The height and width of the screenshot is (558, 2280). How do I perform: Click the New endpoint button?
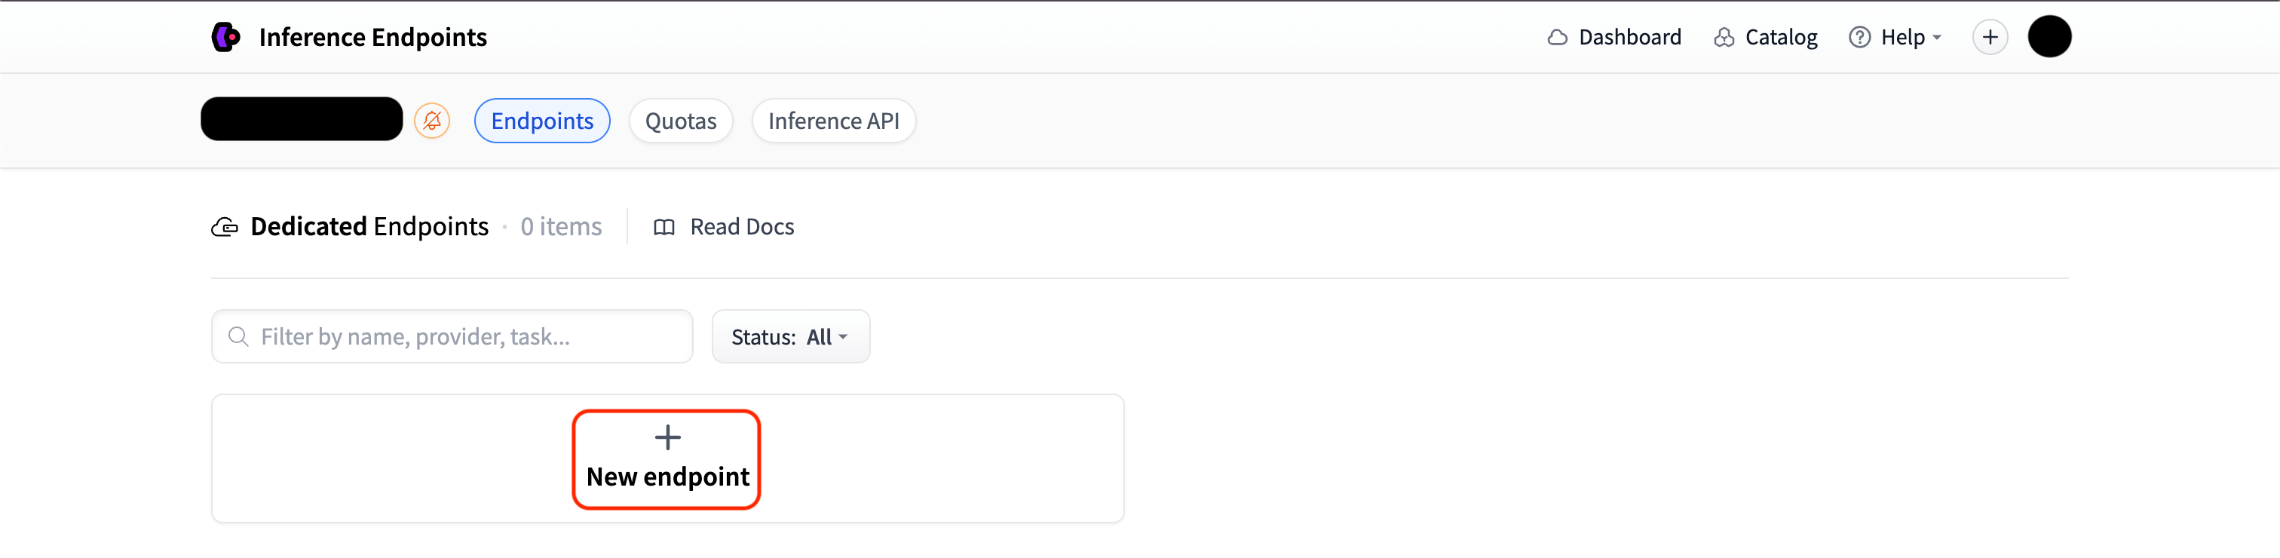pyautogui.click(x=667, y=458)
